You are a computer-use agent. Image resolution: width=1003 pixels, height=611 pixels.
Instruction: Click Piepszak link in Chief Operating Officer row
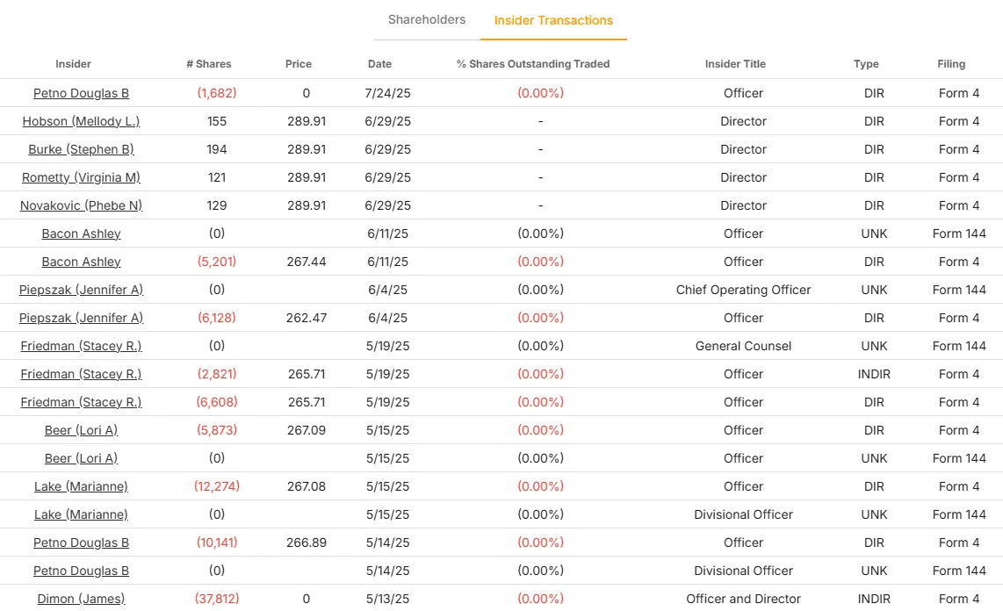(x=81, y=290)
